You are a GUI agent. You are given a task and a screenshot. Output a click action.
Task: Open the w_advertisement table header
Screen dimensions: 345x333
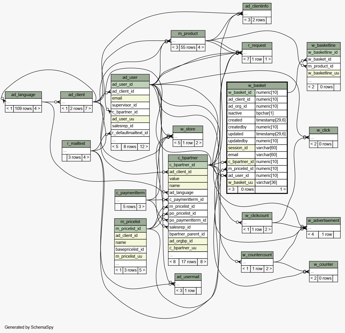tap(323, 221)
